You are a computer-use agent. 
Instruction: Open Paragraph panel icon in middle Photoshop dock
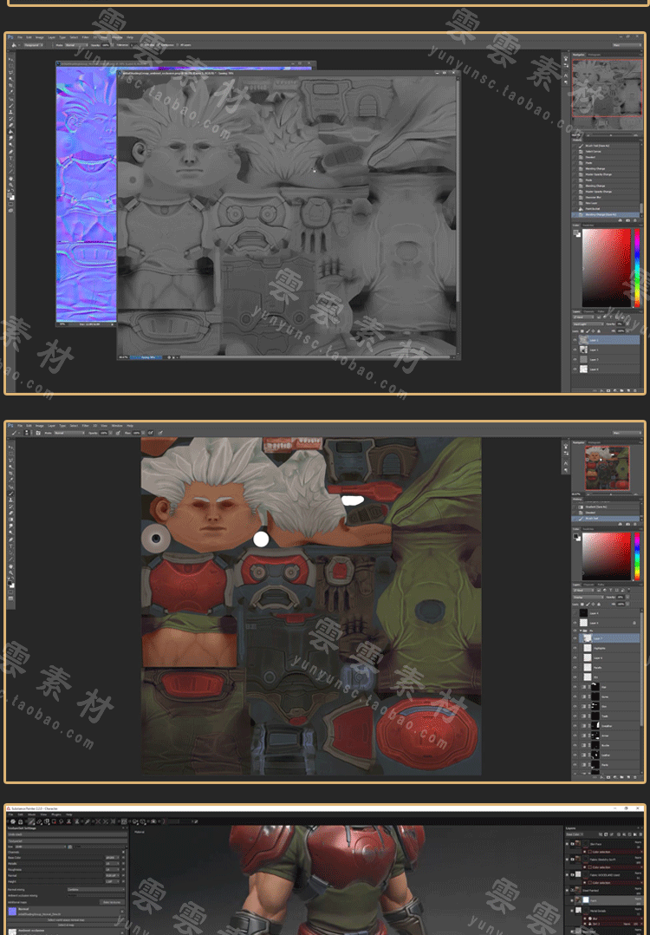pos(566,470)
